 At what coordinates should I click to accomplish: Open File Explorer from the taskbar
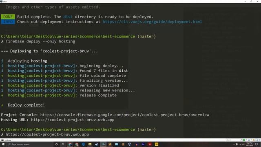pos(90,144)
